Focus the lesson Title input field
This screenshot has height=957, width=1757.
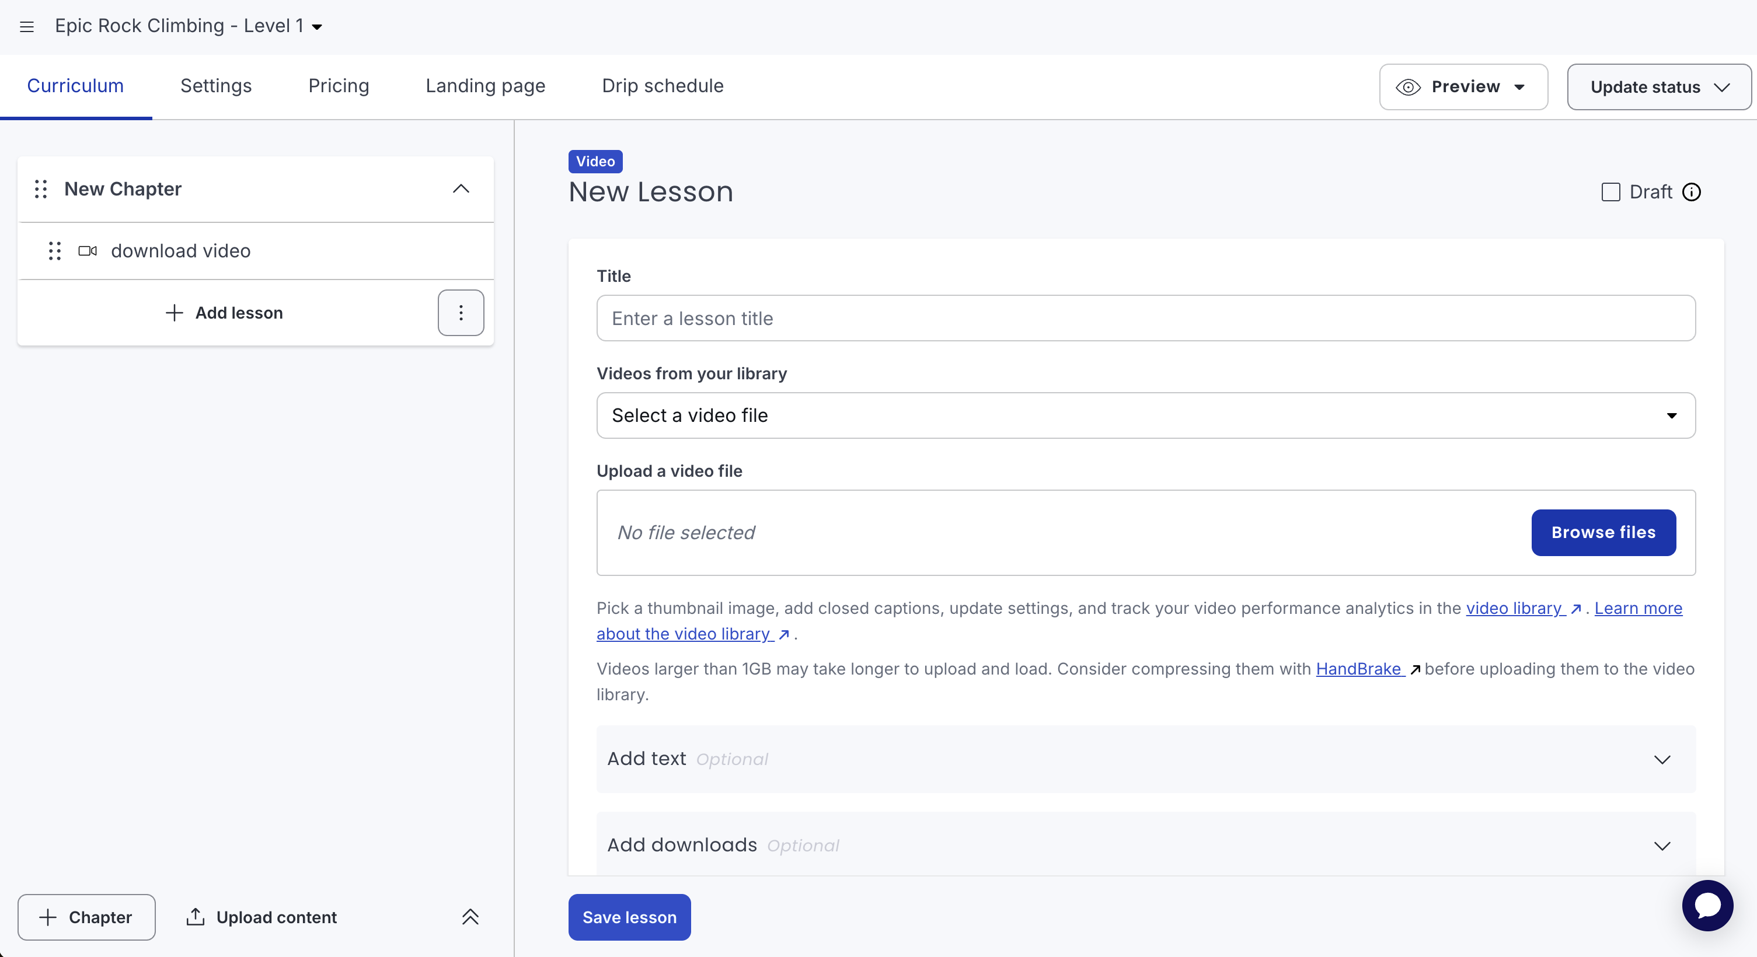coord(1145,318)
